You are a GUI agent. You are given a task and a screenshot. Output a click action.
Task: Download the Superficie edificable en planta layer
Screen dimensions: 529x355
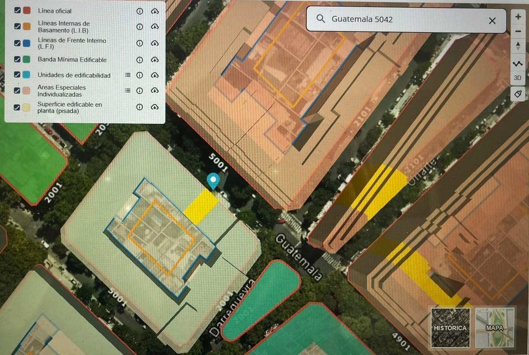155,107
